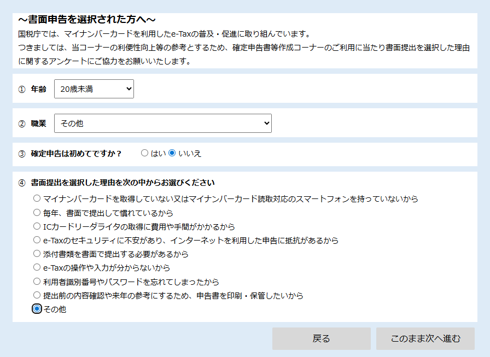This screenshot has width=490, height=357.
Task: Choose いいえ for first-time filing question
Action: (172, 154)
